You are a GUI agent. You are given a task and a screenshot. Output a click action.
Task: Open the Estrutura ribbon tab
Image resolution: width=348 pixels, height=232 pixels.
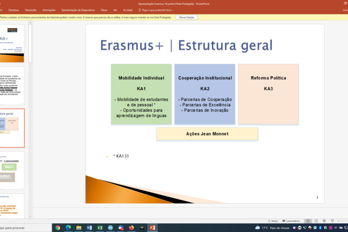(x=14, y=10)
